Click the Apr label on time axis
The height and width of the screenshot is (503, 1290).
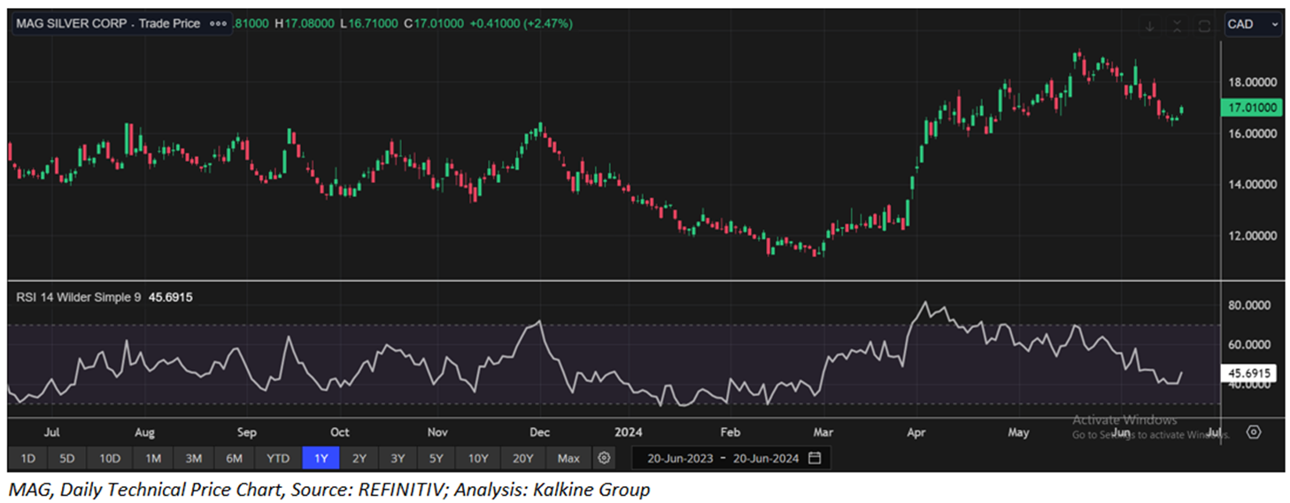[916, 432]
